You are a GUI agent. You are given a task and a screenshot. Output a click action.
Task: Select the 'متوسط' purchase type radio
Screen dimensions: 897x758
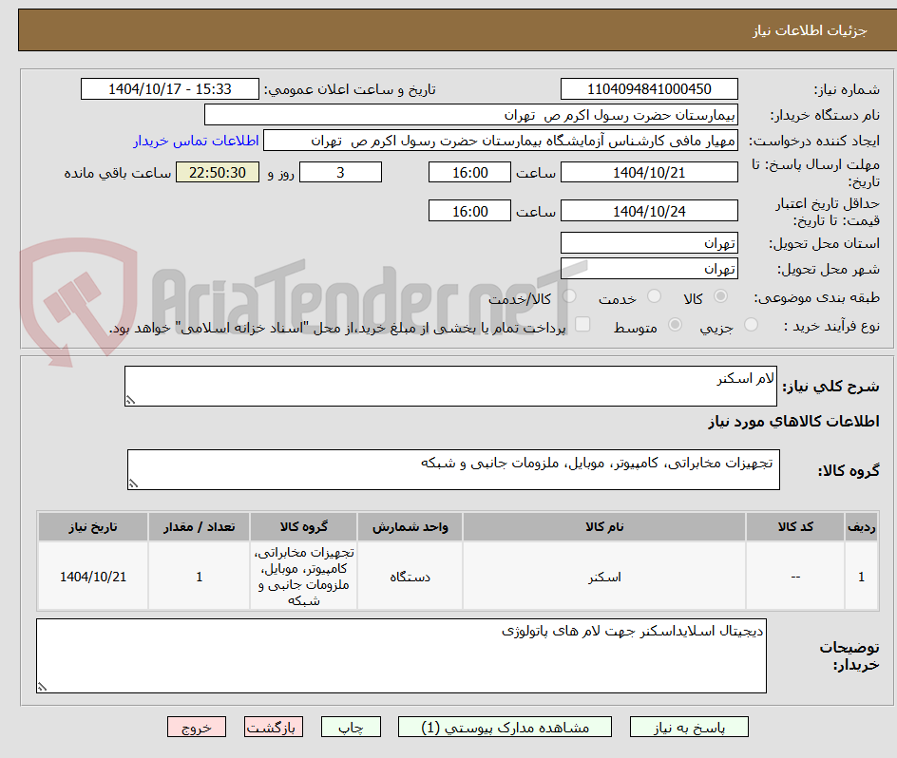(x=675, y=324)
